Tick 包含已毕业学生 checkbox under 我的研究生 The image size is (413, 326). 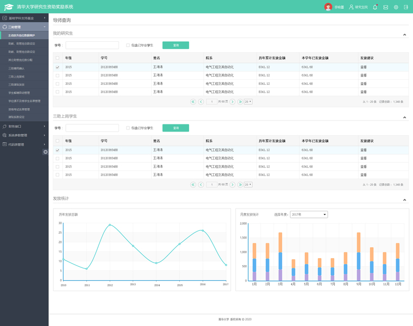click(128, 45)
